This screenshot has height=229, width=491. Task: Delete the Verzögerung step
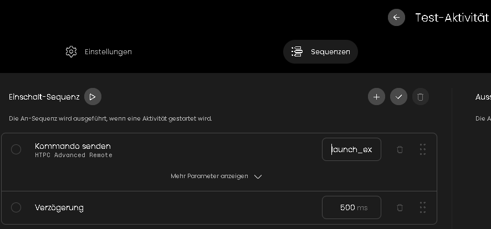pos(400,207)
